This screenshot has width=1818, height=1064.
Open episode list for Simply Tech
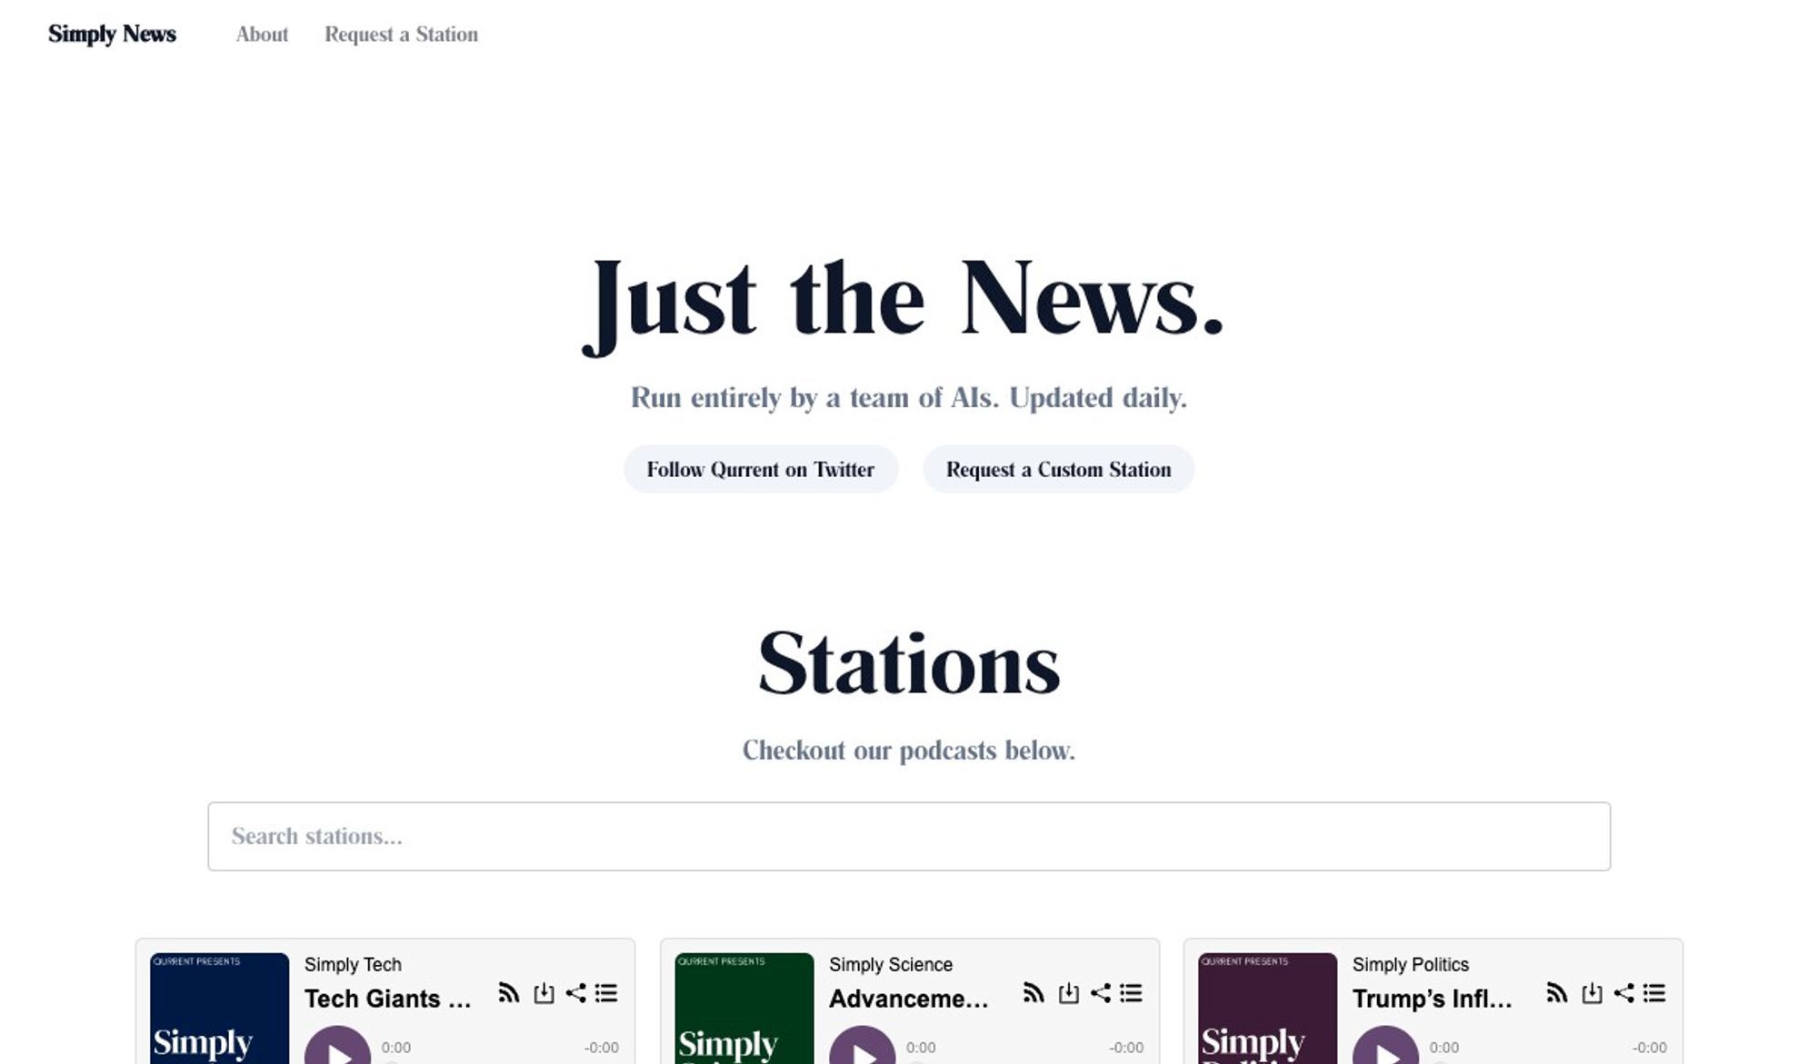(606, 993)
